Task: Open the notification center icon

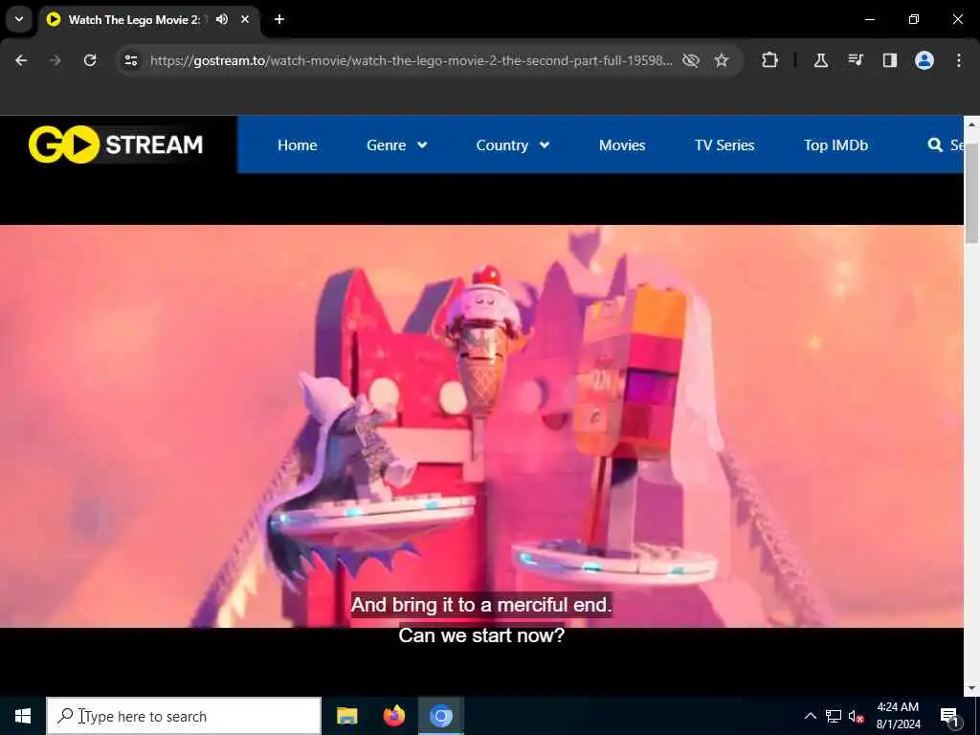Action: (949, 716)
